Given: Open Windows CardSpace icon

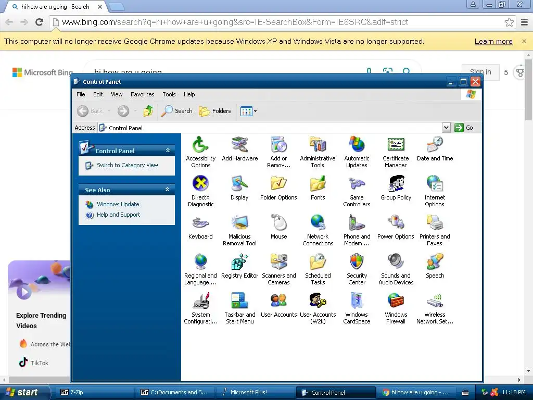Looking at the screenshot, I should tap(356, 308).
